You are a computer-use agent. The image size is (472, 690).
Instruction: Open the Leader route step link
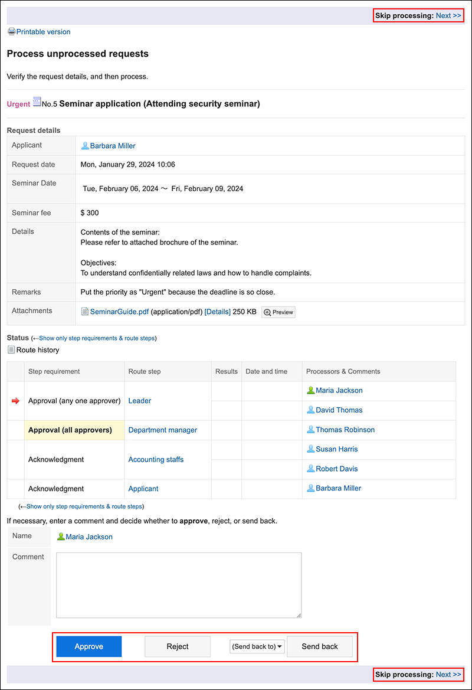point(139,400)
